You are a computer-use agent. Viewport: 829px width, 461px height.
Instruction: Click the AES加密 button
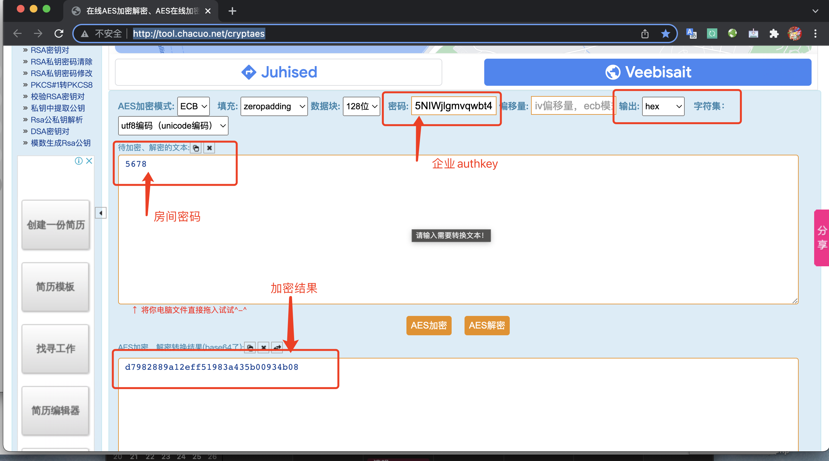pyautogui.click(x=429, y=326)
